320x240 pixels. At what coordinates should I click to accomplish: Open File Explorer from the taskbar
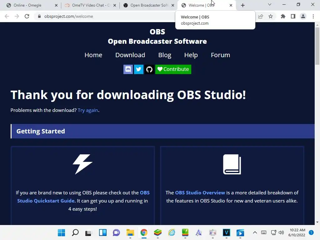130,232
